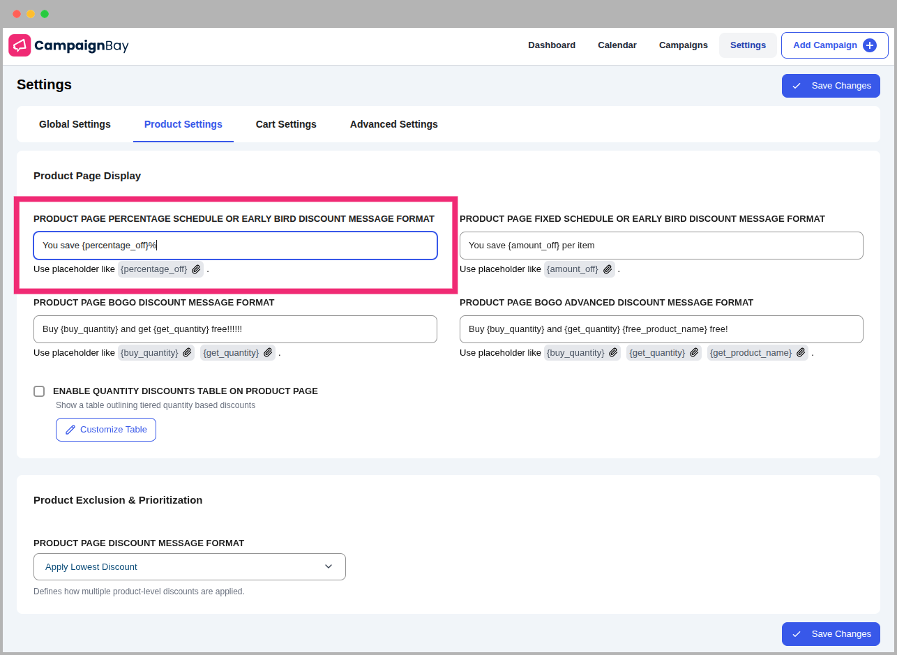
Task: Click into the BOGO advanced message field
Action: click(661, 329)
